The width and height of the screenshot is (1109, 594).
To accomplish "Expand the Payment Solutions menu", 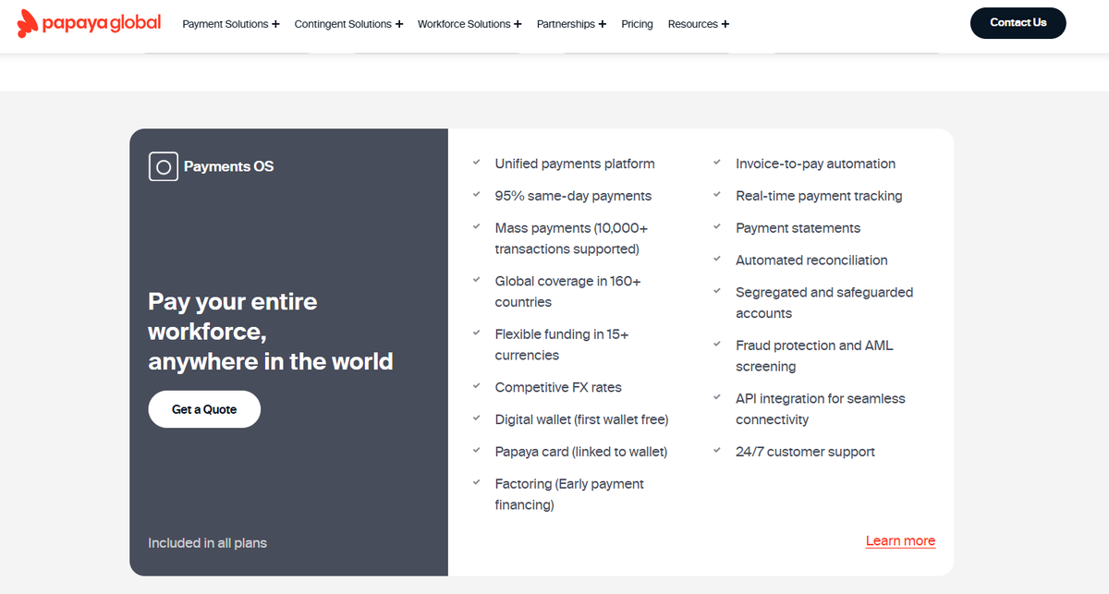I will (231, 24).
